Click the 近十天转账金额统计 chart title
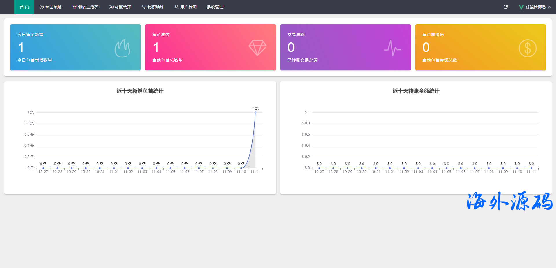This screenshot has height=268, width=556. pos(416,91)
